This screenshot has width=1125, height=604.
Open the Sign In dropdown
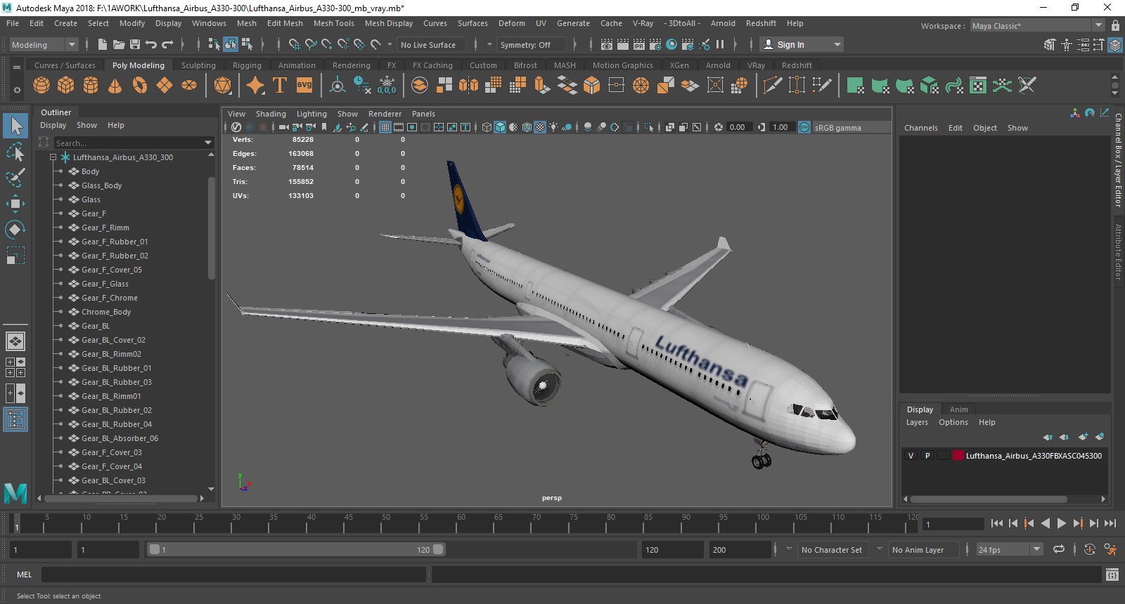[802, 44]
